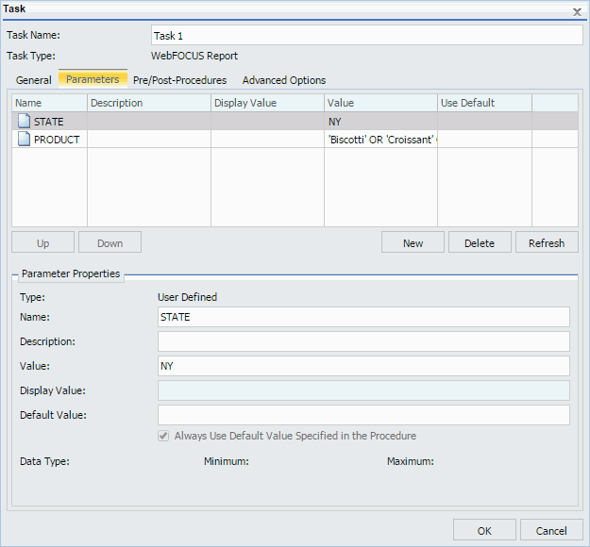Viewport: 590px width, 547px height.
Task: Close the Task dialog with X
Action: (577, 10)
